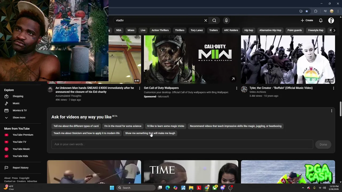This screenshot has height=192, width=342.
Task: Choose the Stoicism prompt
Action: pyautogui.click(x=86, y=133)
